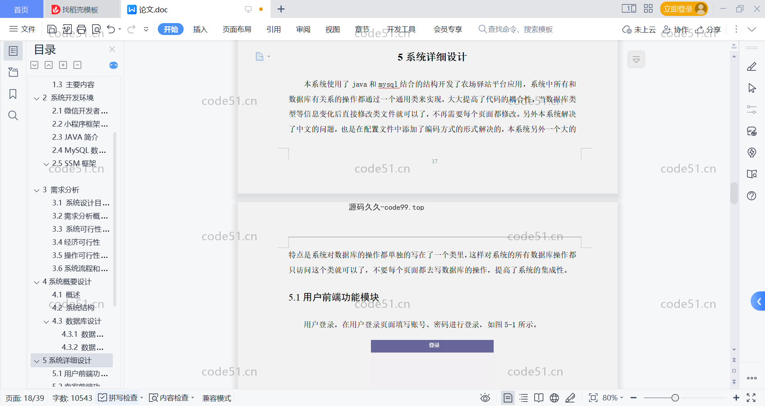Viewport: 765px width, 406px height.
Task: Switch to web layout view
Action: (554, 398)
